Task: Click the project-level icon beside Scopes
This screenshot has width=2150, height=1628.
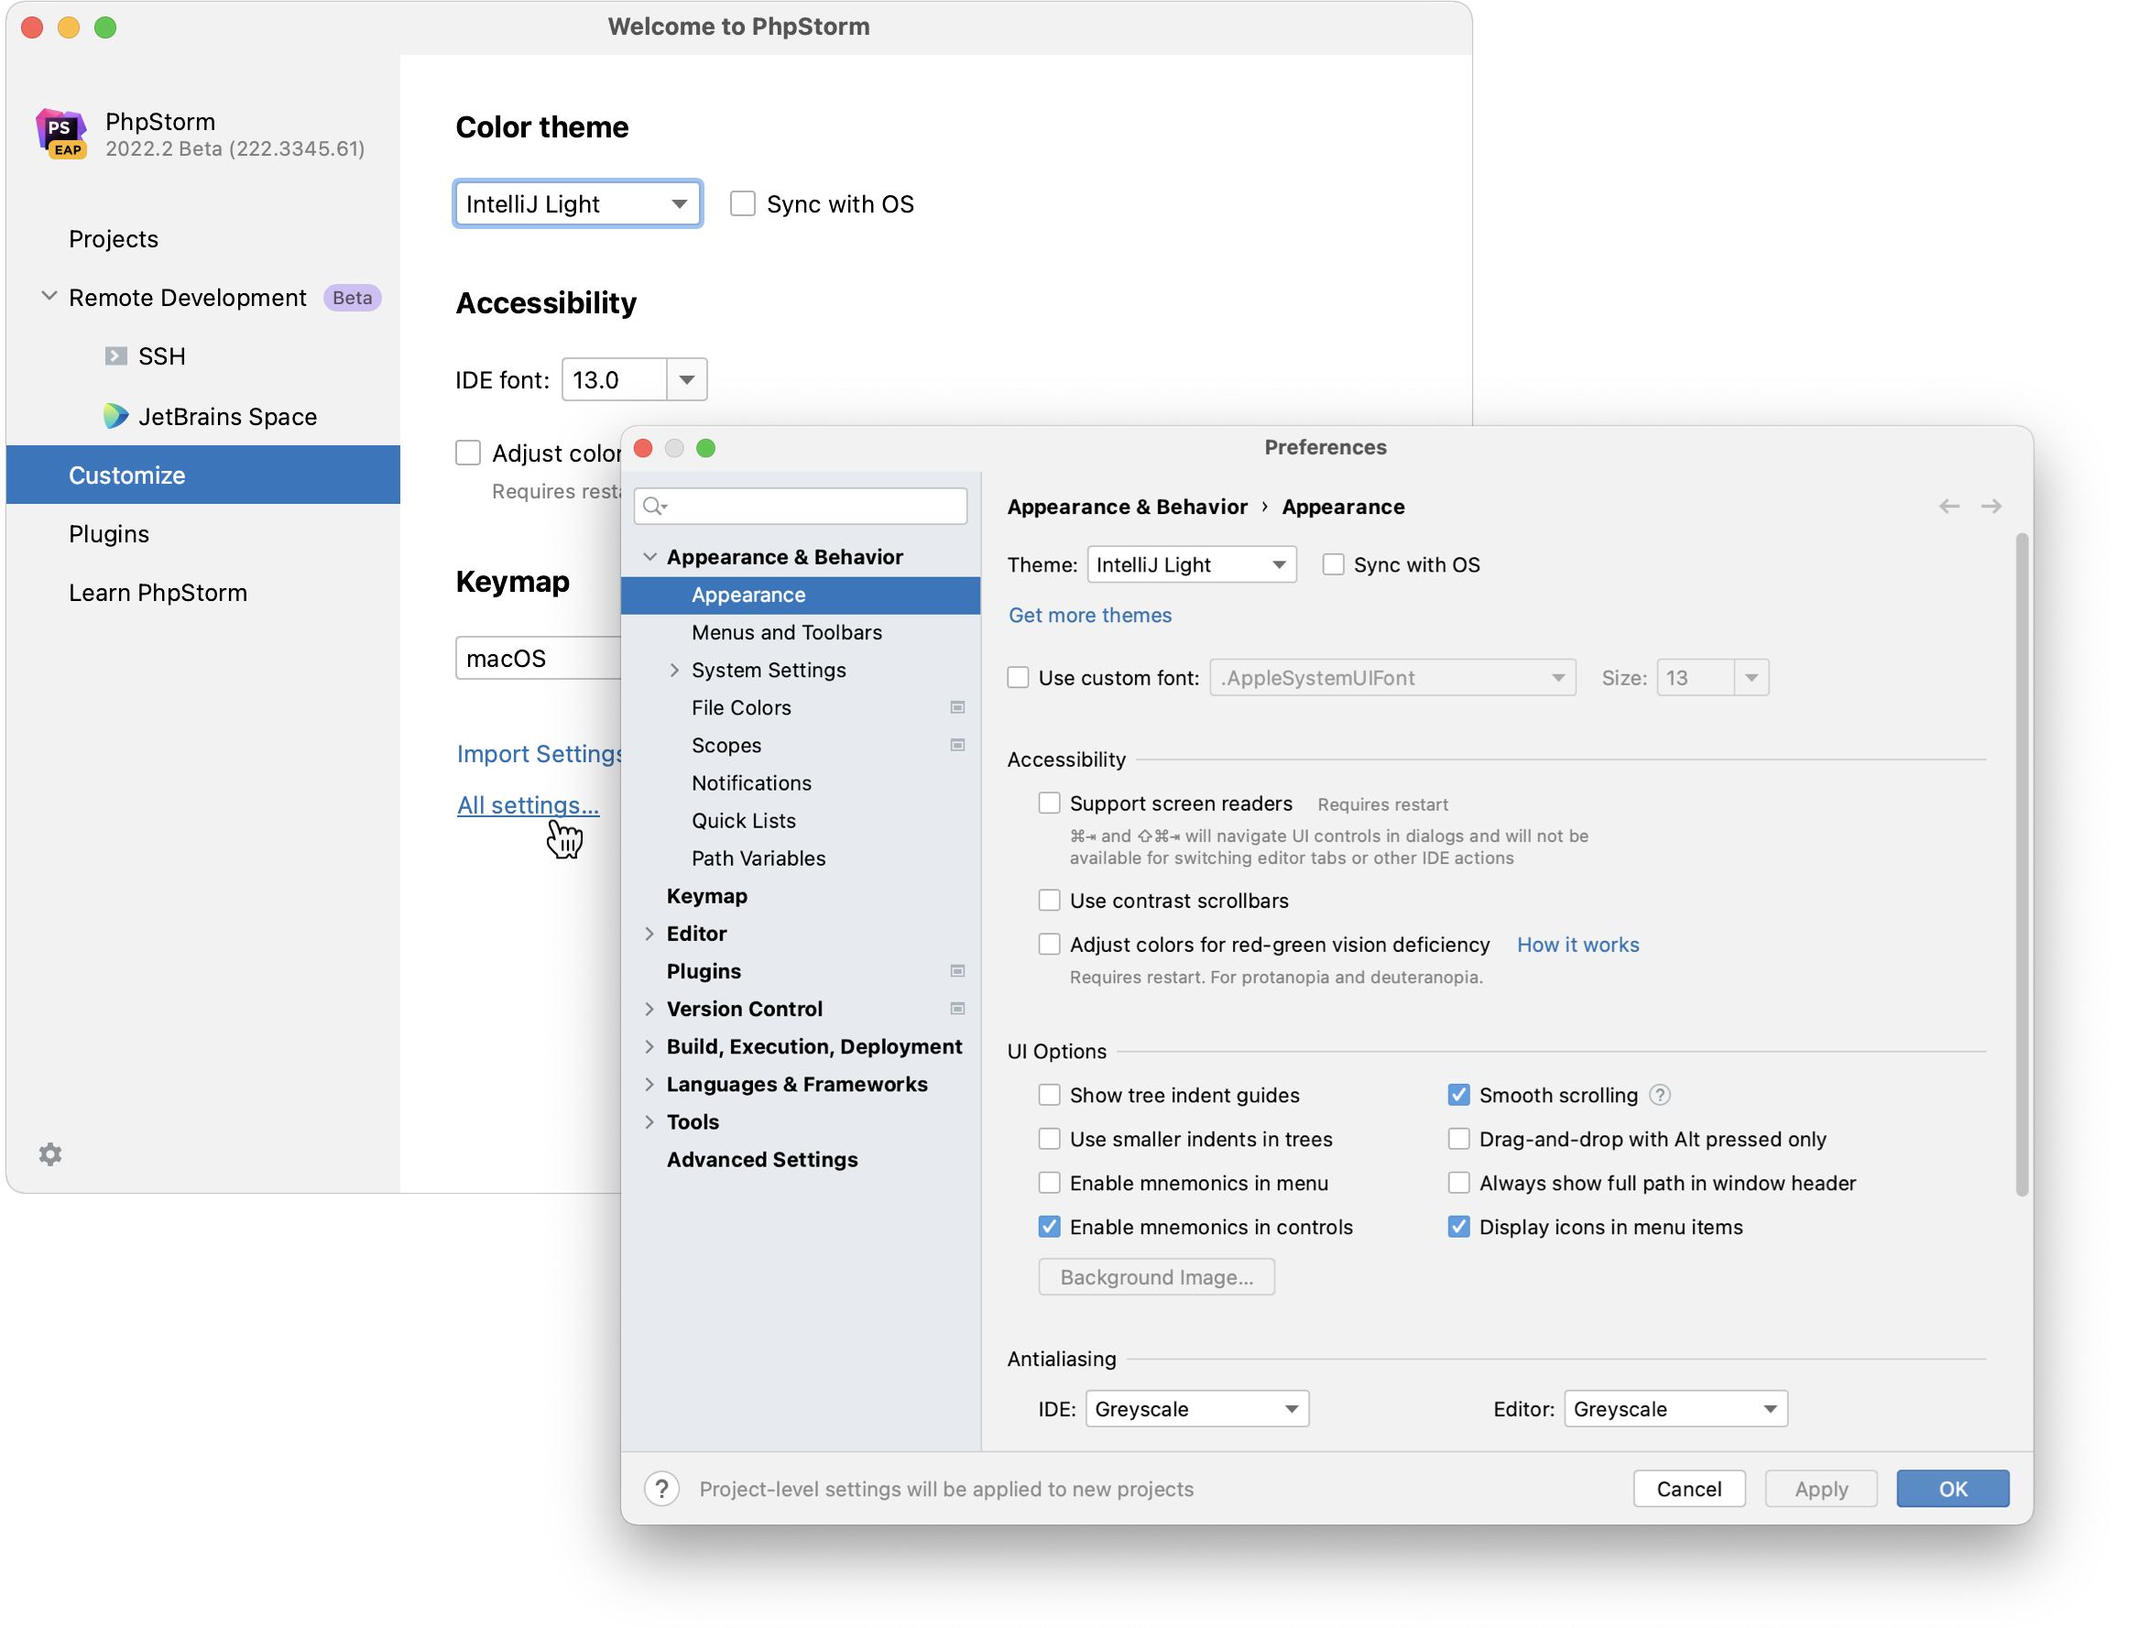Action: [957, 746]
